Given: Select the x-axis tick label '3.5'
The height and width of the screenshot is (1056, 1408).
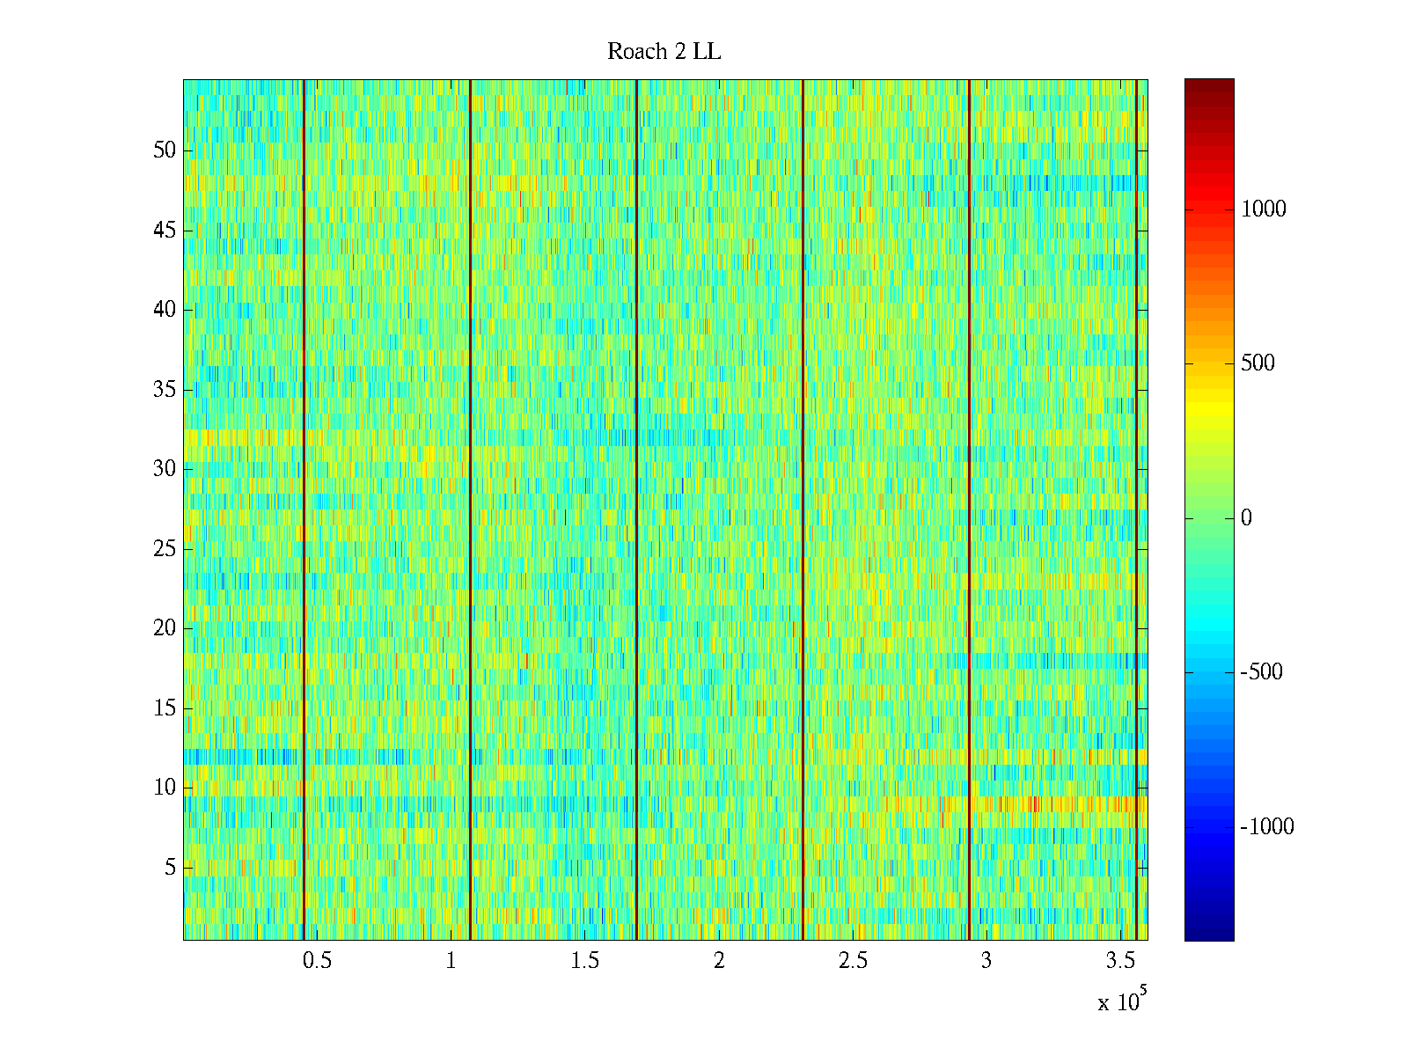Looking at the screenshot, I should coord(1120,961).
